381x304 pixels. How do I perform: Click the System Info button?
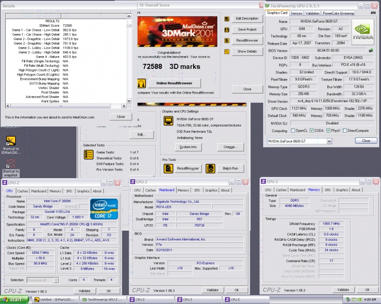(x=188, y=147)
